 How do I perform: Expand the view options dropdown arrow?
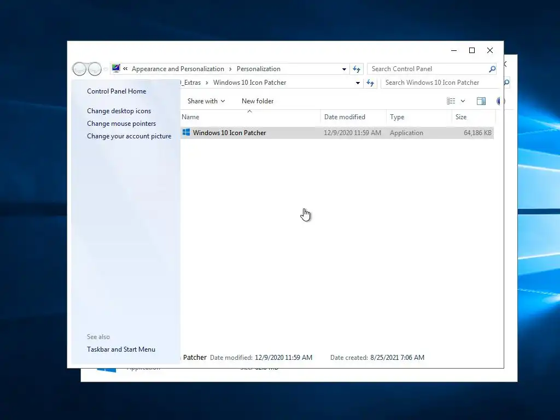coord(463,101)
